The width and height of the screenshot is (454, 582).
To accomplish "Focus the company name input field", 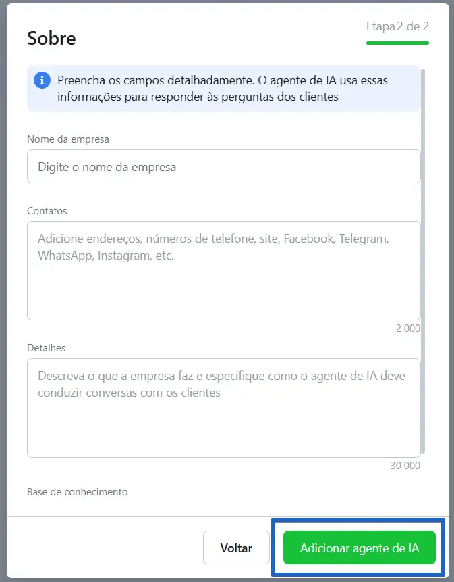I will pos(224,166).
